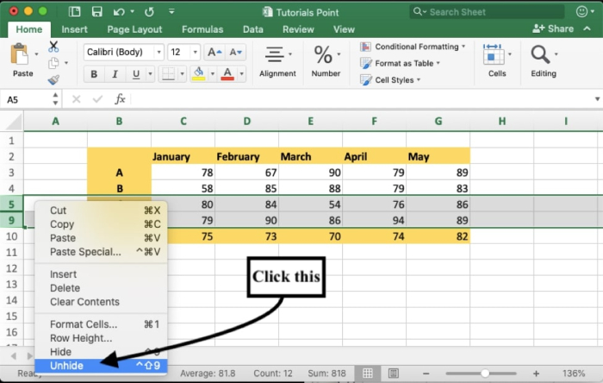Switch to the Insert tab
603x383 pixels.
coord(74,29)
